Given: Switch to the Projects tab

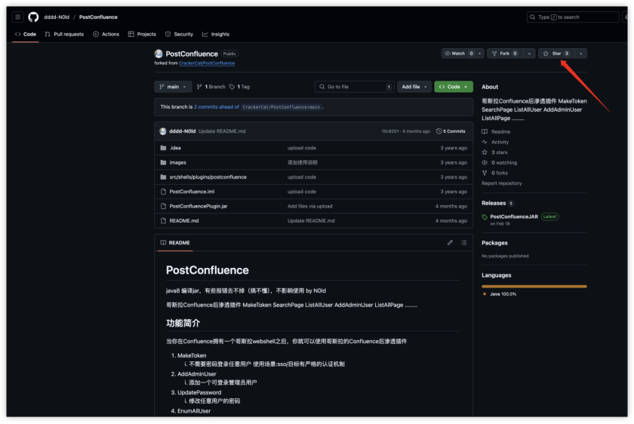Looking at the screenshot, I should [x=142, y=35].
